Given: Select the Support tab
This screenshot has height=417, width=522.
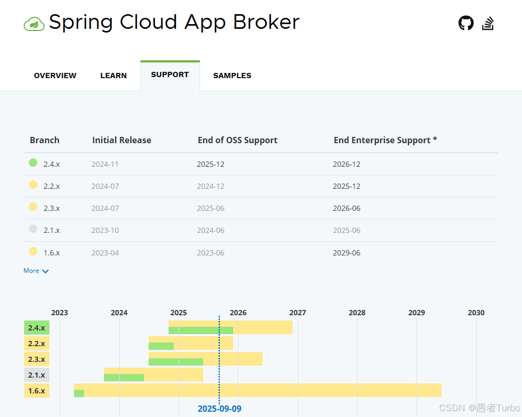Looking at the screenshot, I should 170,75.
